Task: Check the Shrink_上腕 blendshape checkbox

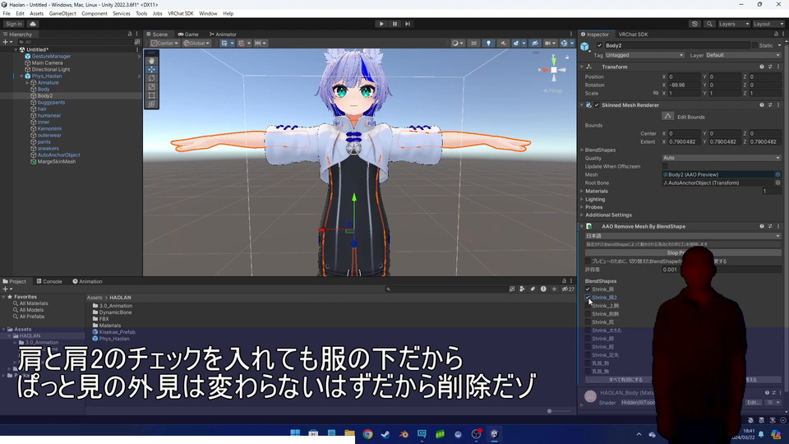Action: pyautogui.click(x=588, y=306)
